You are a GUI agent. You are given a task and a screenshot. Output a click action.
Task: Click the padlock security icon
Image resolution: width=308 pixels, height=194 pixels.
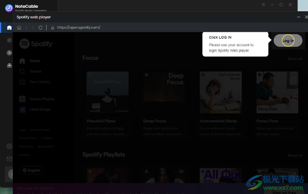52,28
